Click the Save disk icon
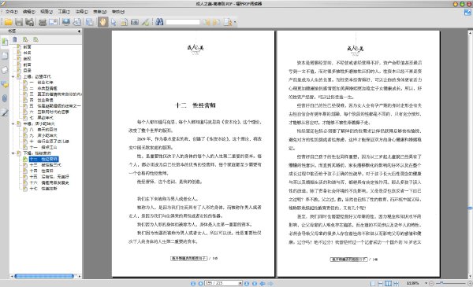Viewport: 473px width, 287px height. coord(19,22)
